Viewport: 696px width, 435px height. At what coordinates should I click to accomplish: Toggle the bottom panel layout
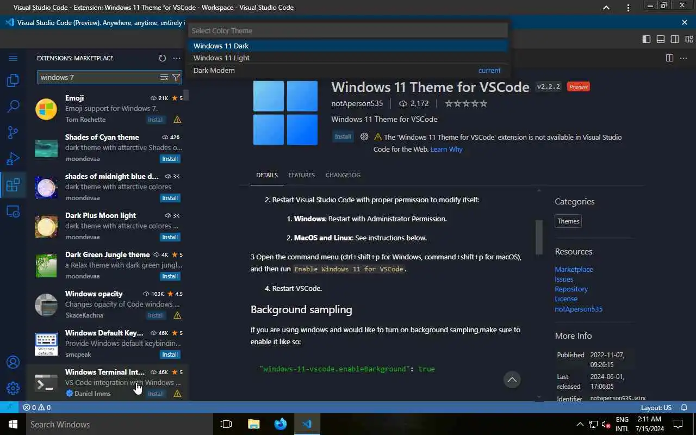pyautogui.click(x=661, y=39)
